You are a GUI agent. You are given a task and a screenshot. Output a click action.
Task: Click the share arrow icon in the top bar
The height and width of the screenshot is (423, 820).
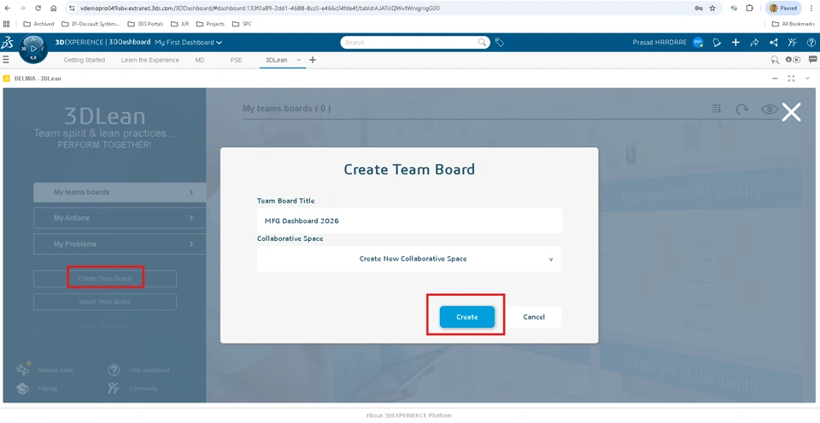coord(754,43)
